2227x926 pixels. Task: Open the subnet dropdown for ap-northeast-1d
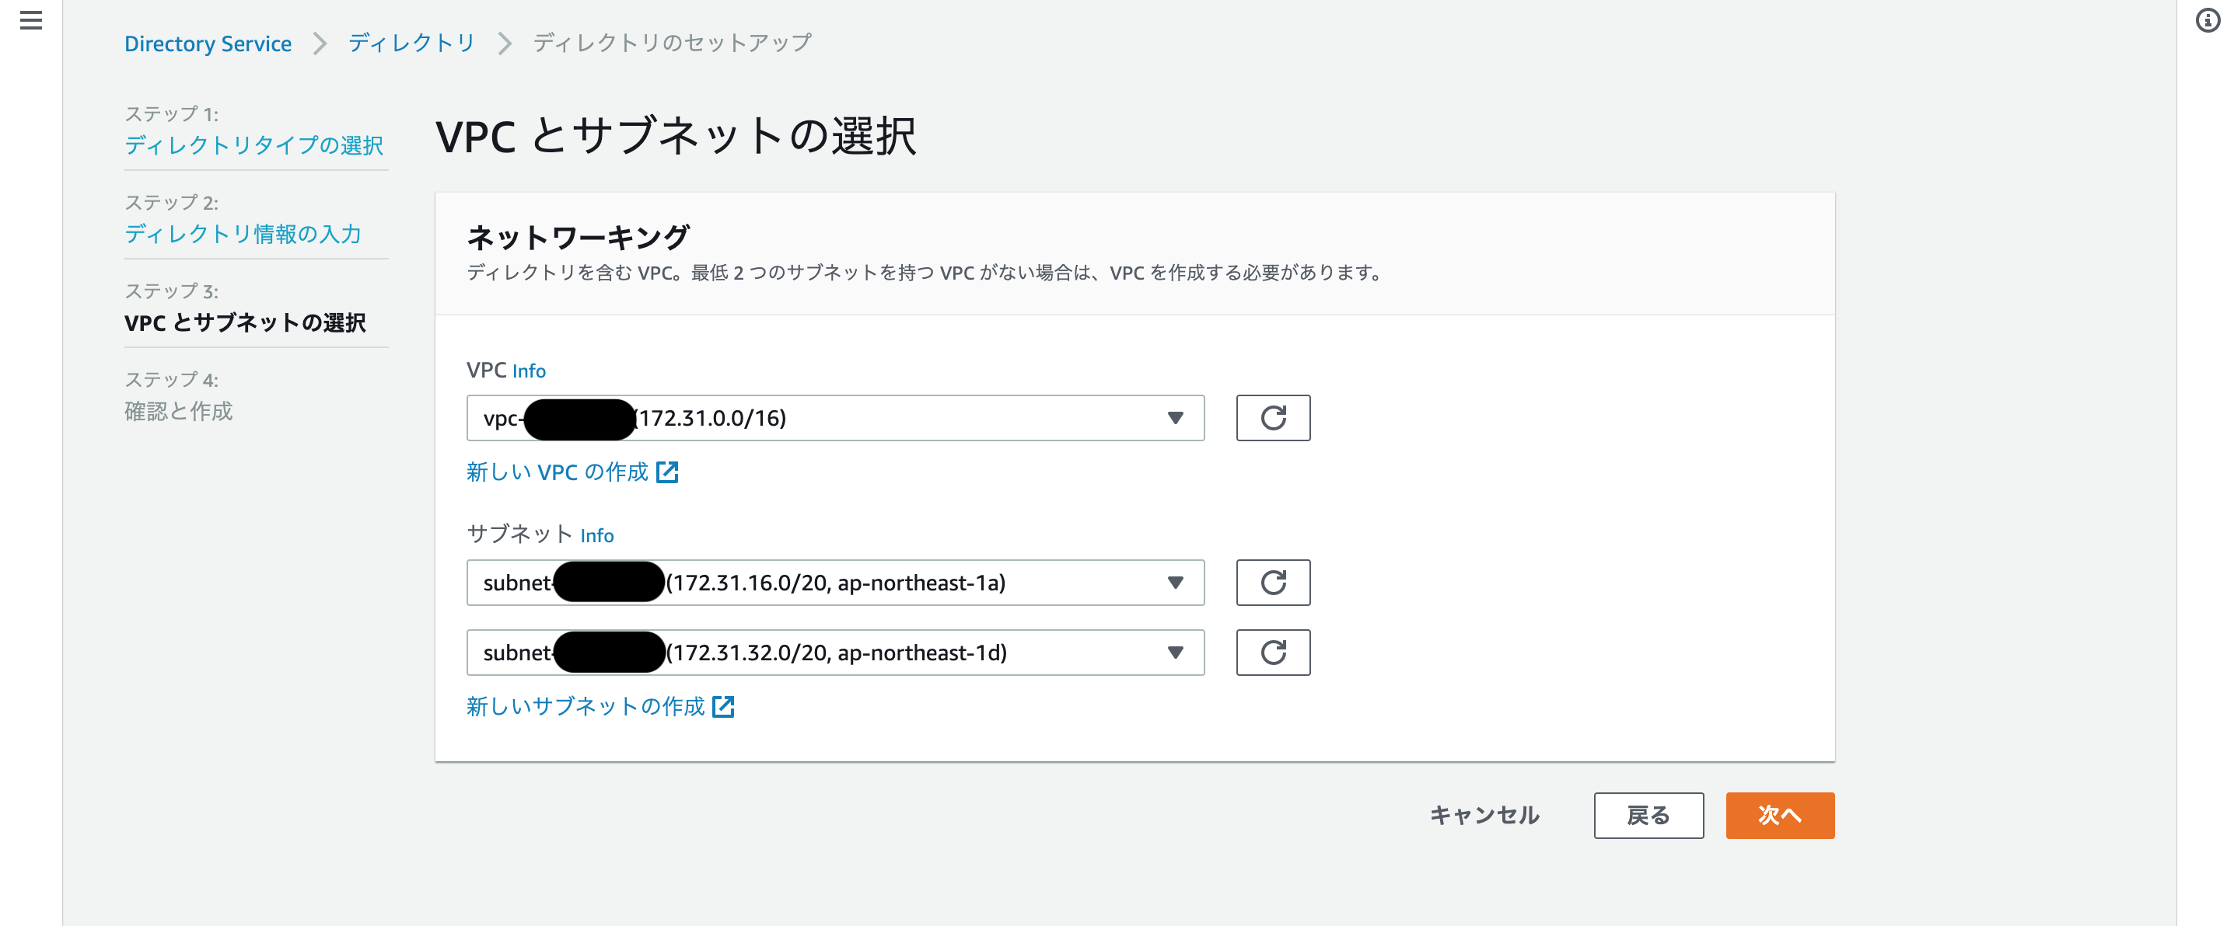(1176, 653)
